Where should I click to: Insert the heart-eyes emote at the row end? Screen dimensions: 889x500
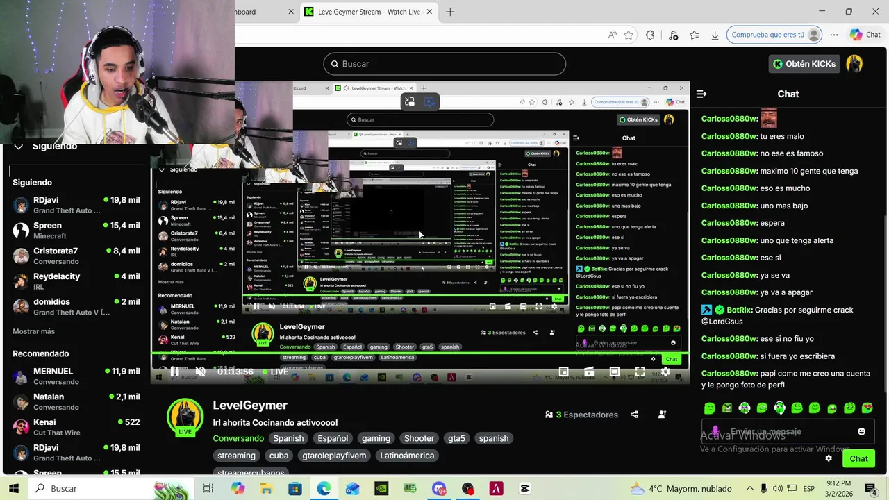coord(867,408)
